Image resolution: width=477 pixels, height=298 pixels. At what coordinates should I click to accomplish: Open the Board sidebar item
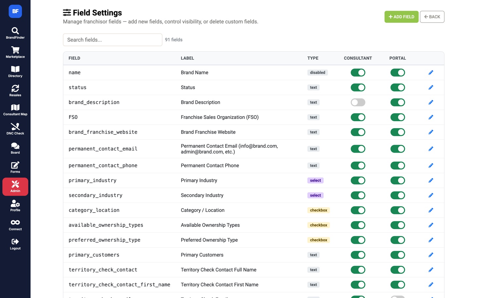(15, 148)
